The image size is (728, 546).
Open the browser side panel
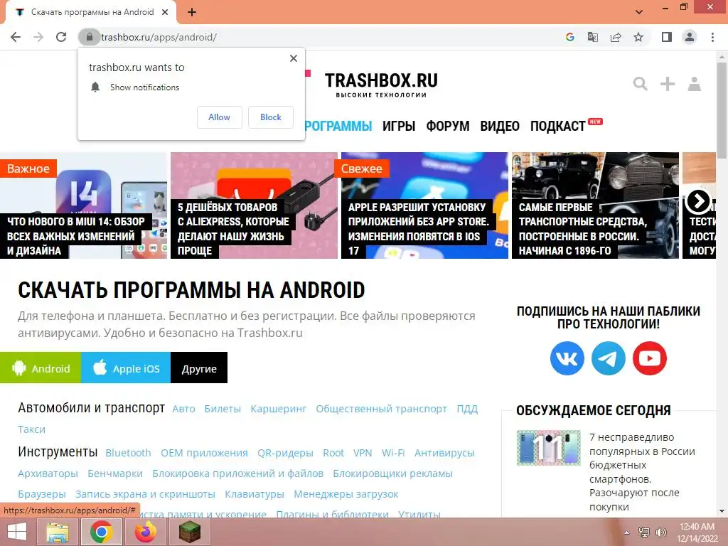tap(667, 37)
